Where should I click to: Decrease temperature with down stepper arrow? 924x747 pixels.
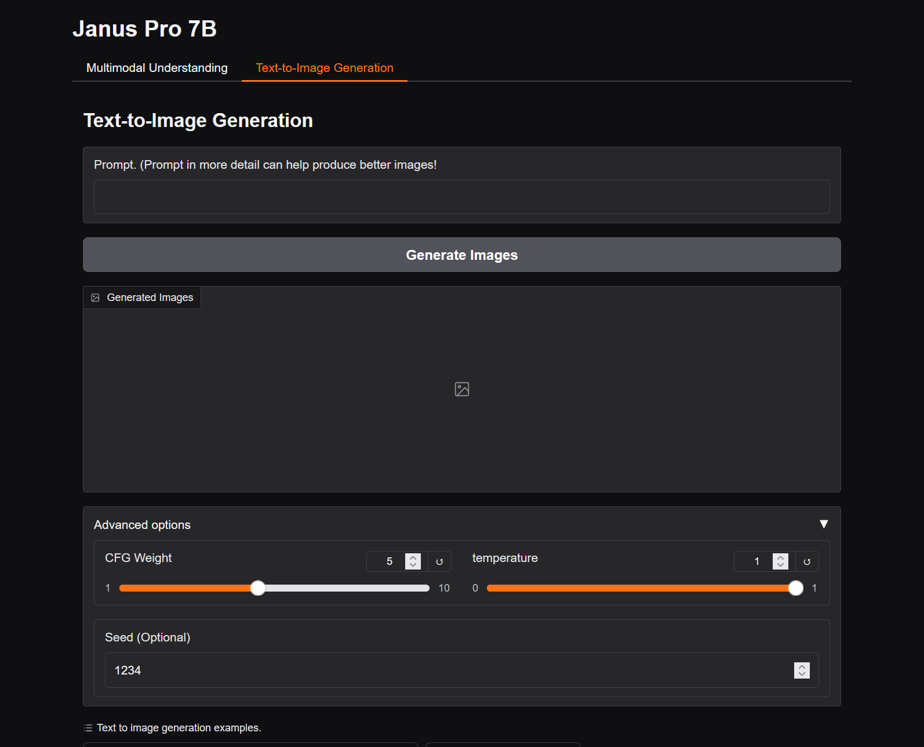(x=780, y=565)
